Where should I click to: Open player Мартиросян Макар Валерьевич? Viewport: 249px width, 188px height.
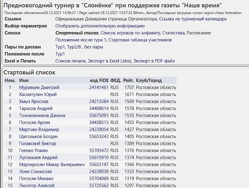[x=52, y=165]
